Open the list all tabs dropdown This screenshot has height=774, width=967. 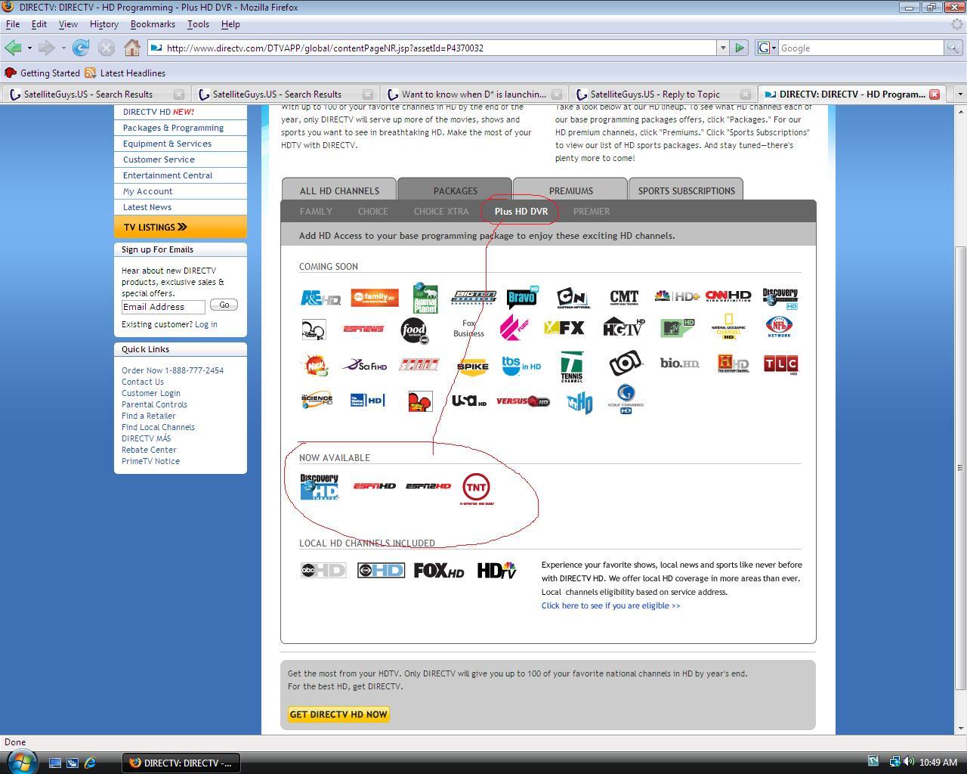click(959, 94)
